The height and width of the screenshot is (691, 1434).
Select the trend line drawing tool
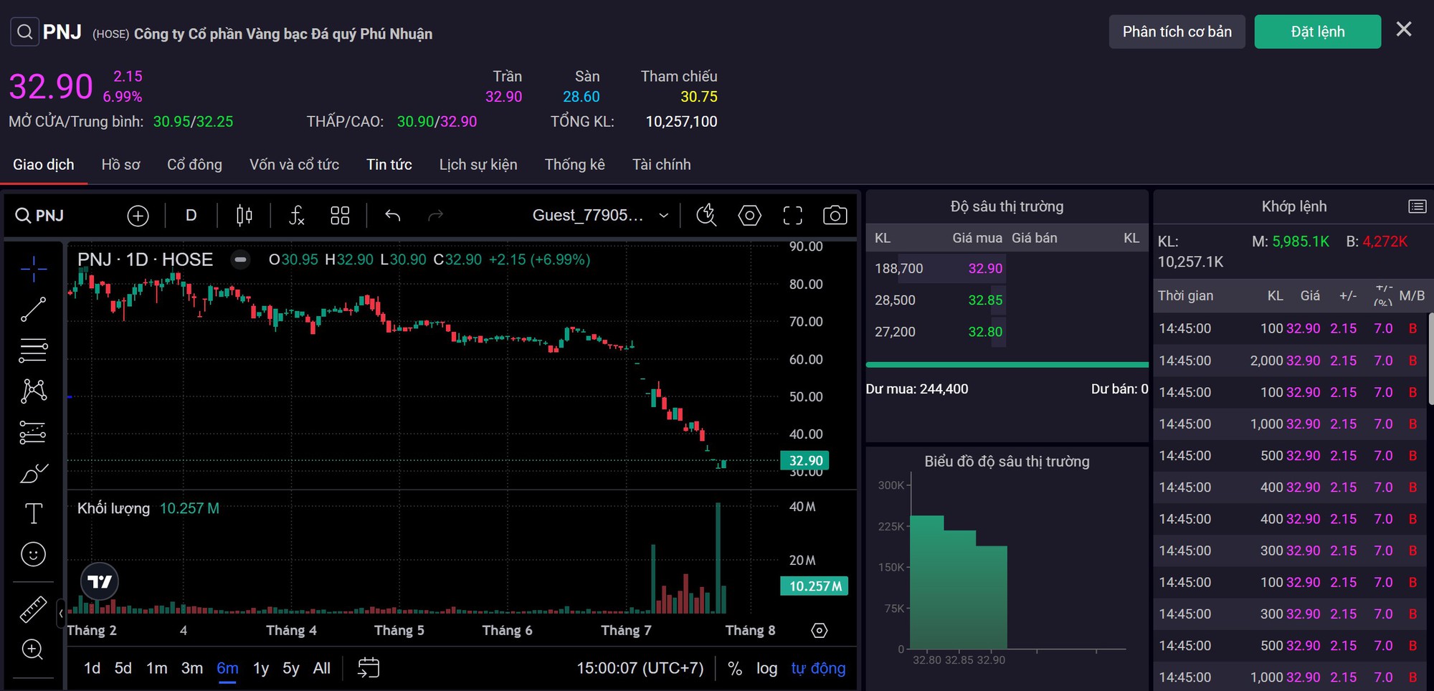point(33,310)
